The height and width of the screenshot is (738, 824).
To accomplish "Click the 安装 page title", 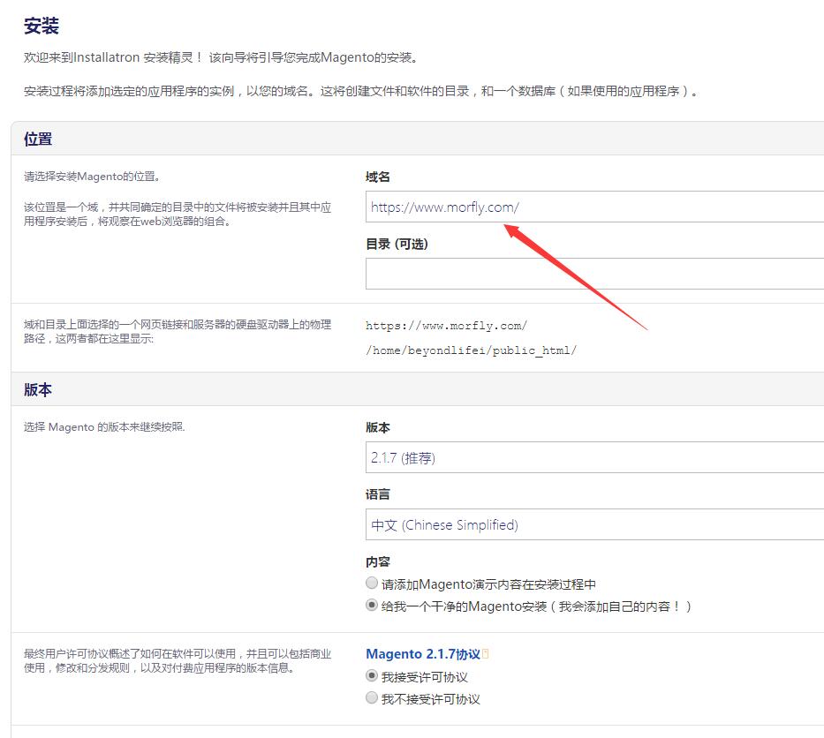I will [x=41, y=26].
